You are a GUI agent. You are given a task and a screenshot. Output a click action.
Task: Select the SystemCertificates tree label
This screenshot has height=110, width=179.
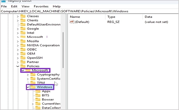coord(49,79)
